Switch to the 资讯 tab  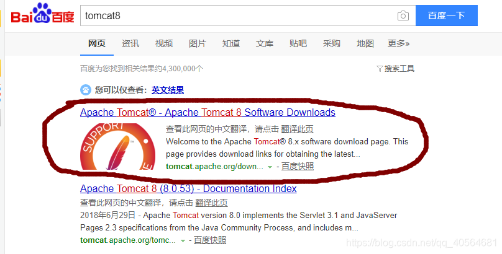pos(130,43)
